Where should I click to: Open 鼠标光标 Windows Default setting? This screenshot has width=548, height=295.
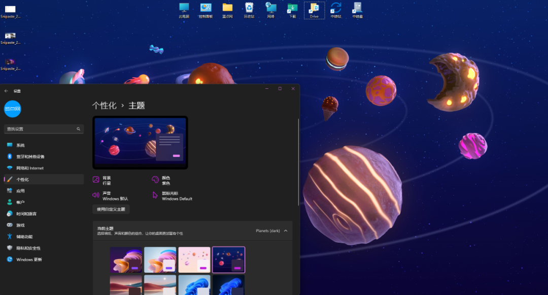point(172,195)
